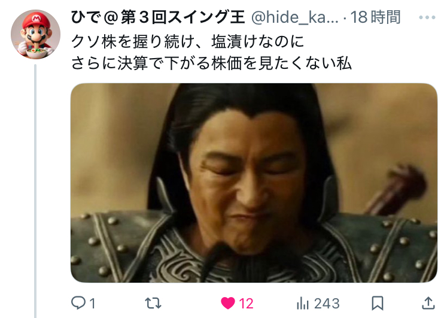Unlike the tweet with the pink heart
Viewport: 438px width, 318px height.
point(228,303)
